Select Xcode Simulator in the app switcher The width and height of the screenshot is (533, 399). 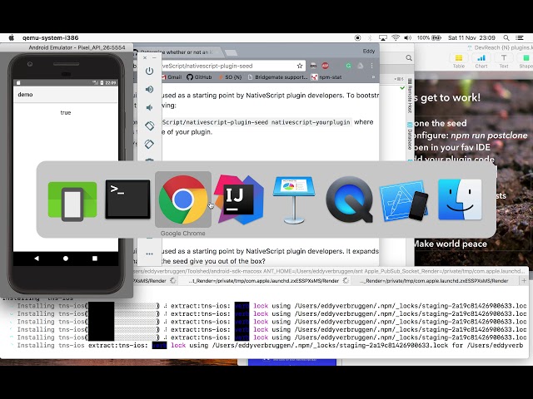click(404, 200)
